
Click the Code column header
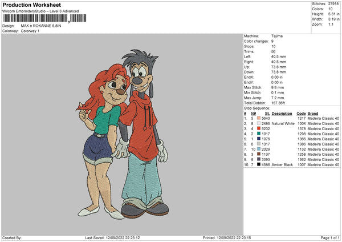(x=302, y=113)
